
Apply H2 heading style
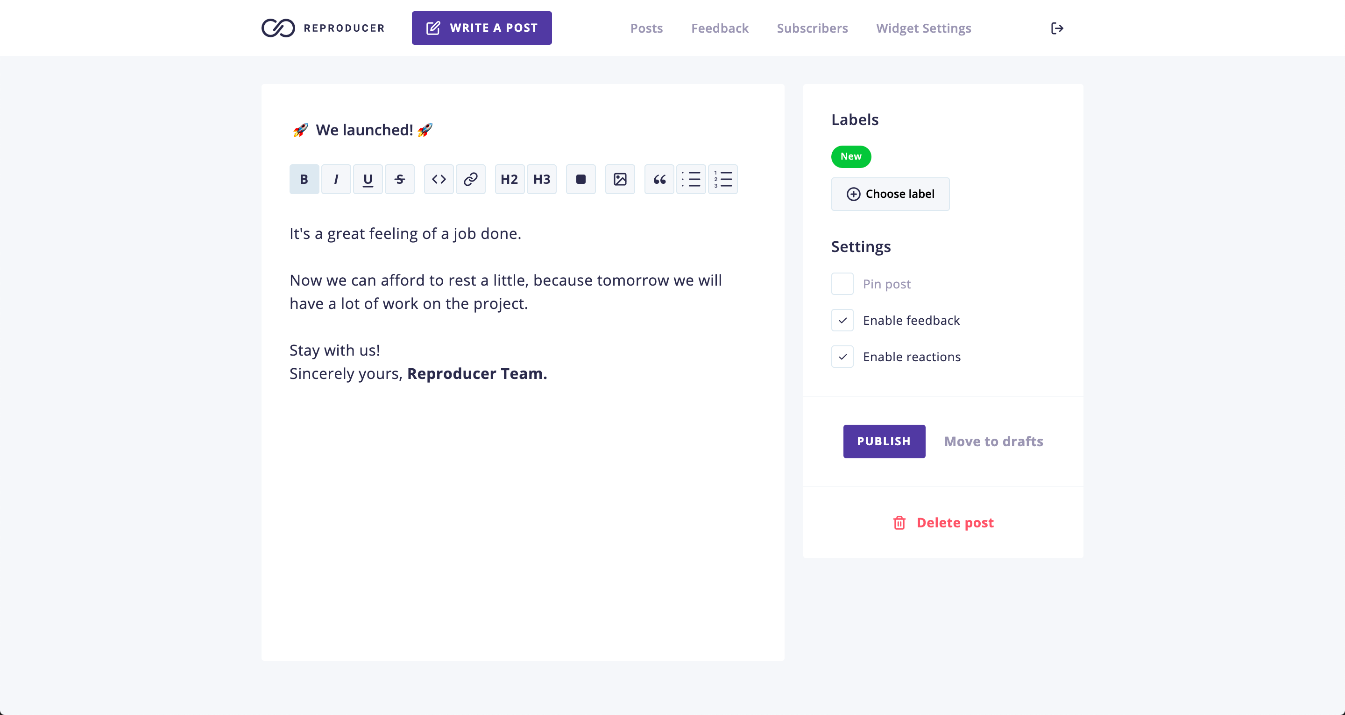pos(509,179)
